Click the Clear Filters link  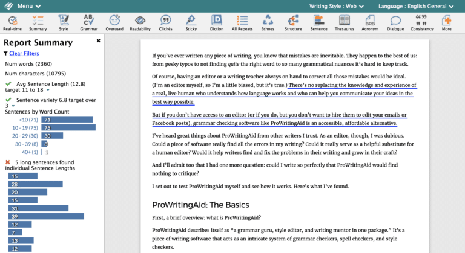click(24, 53)
